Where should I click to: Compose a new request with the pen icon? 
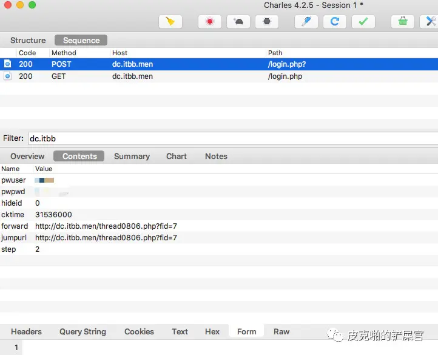pyautogui.click(x=306, y=22)
